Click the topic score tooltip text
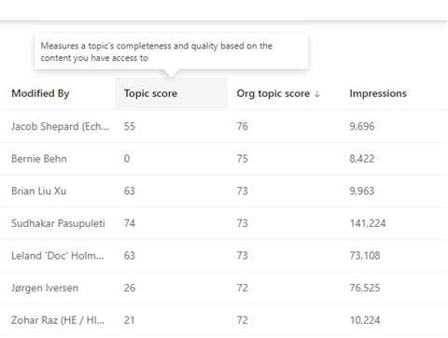The width and height of the screenshot is (448, 338). click(156, 51)
